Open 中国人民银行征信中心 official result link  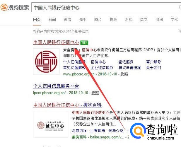pos(56,42)
